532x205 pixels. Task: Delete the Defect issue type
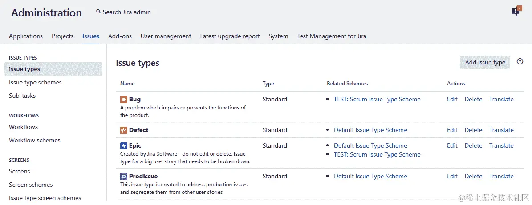click(473, 130)
